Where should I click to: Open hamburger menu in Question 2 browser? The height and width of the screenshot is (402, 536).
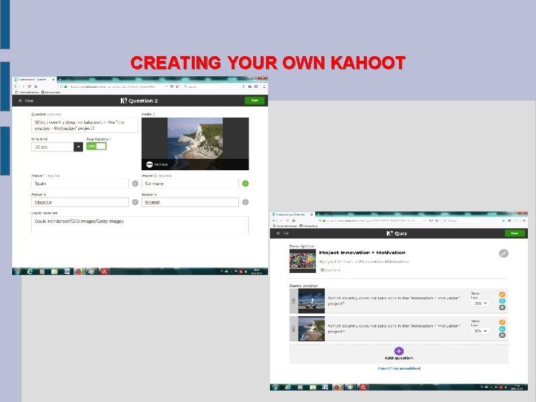264,87
